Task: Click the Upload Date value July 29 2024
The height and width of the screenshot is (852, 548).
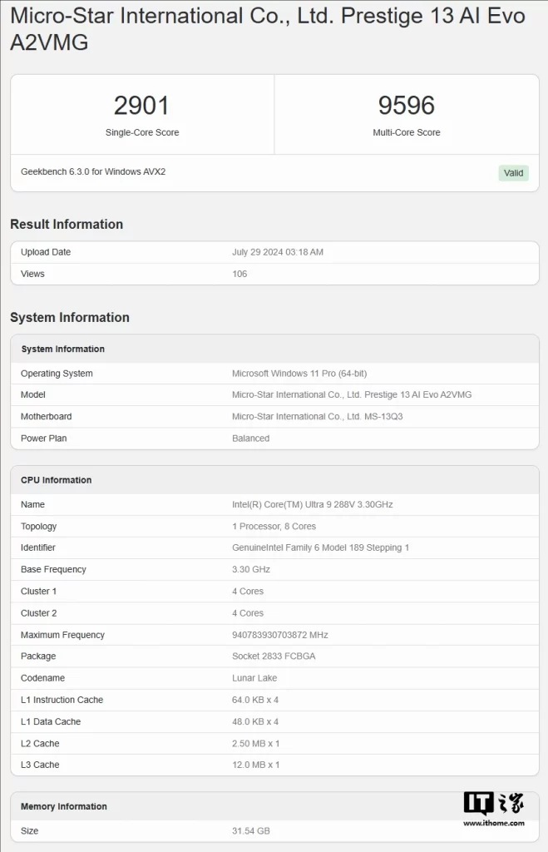Action: [x=278, y=252]
